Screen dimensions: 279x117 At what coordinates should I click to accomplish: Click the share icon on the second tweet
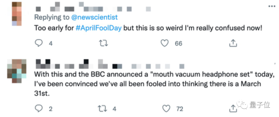coord(233,108)
